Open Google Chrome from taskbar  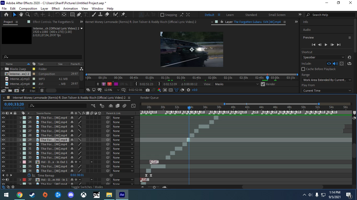20,195
